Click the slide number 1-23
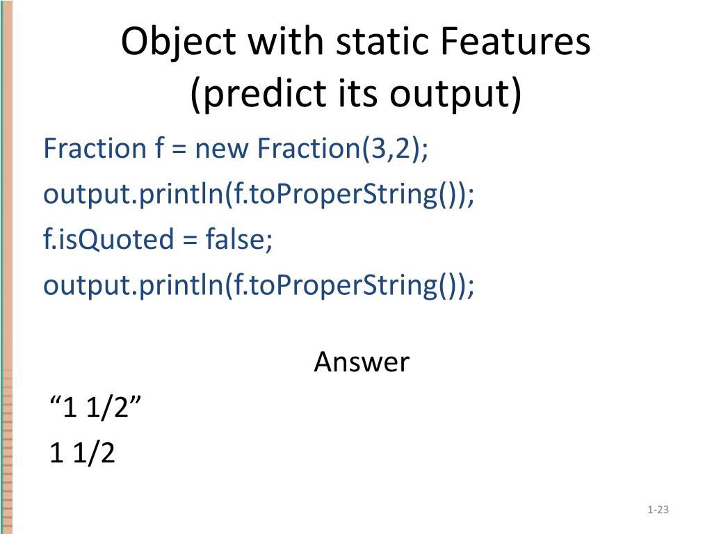712x534 pixels. pyautogui.click(x=658, y=510)
